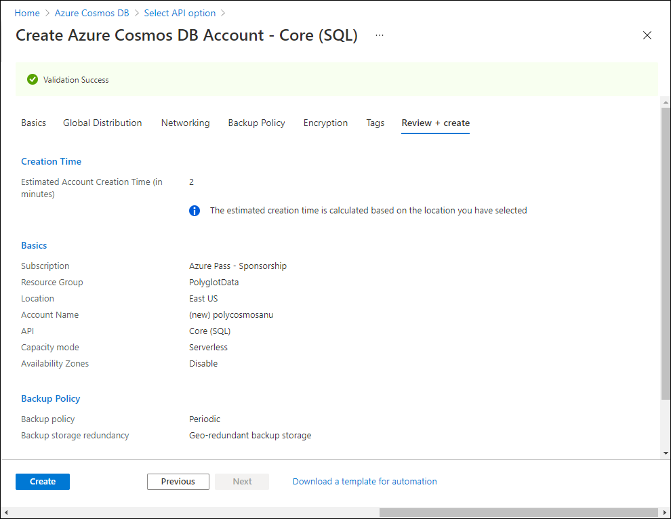This screenshot has width=671, height=519.
Task: Open the Encryption tab
Action: (x=325, y=123)
